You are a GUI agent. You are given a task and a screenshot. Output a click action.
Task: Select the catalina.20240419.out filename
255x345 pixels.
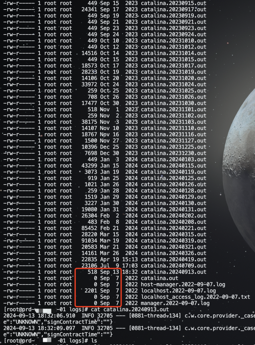tap(173, 259)
